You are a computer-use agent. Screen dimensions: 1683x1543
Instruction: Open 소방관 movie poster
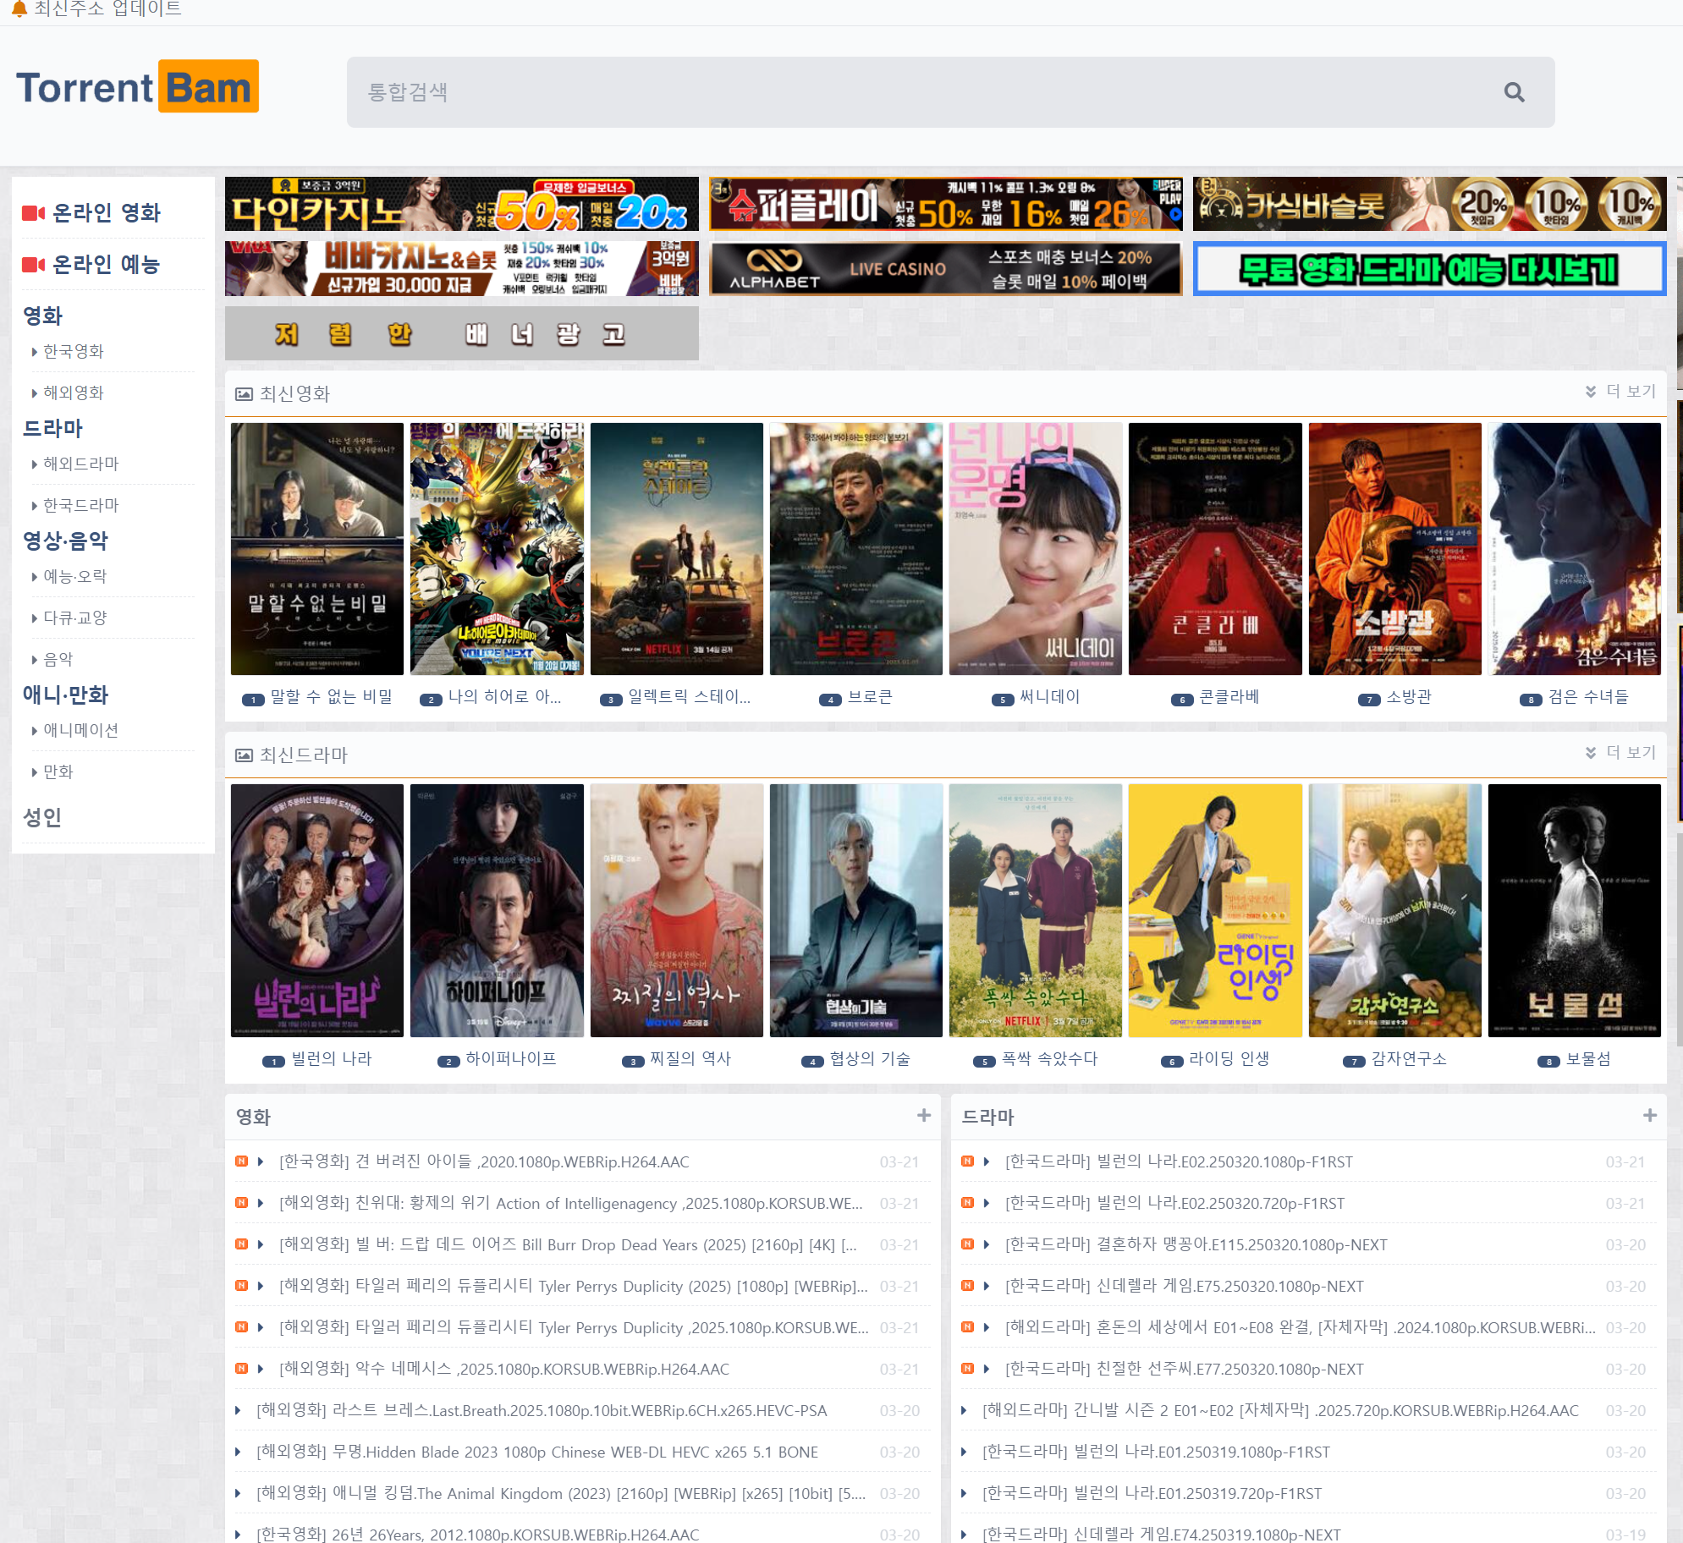[1394, 549]
